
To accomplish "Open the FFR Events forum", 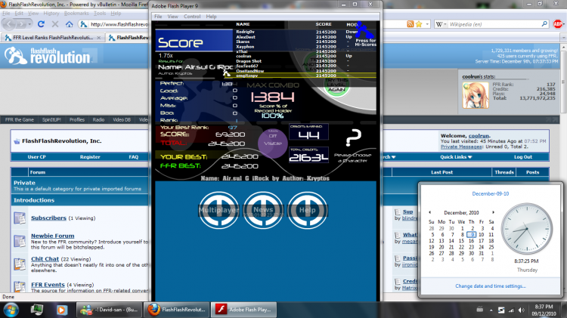I will click(x=48, y=285).
